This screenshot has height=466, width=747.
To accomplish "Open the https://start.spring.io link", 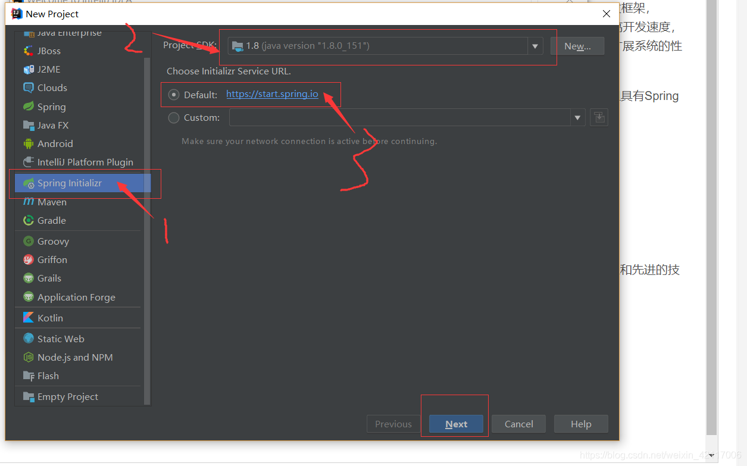I will point(272,94).
